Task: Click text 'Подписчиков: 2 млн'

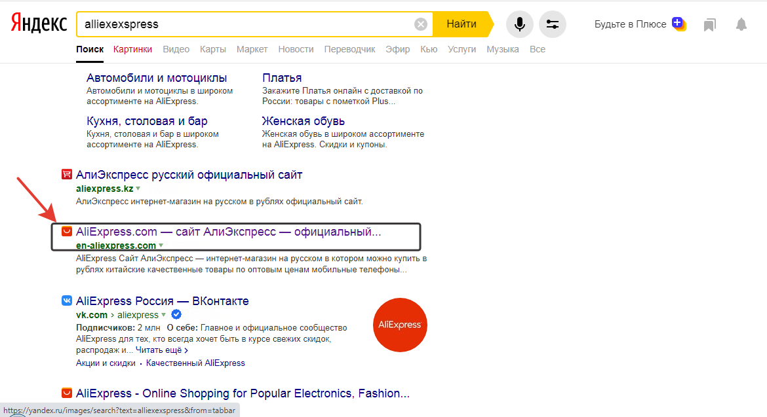Action: click(x=118, y=327)
